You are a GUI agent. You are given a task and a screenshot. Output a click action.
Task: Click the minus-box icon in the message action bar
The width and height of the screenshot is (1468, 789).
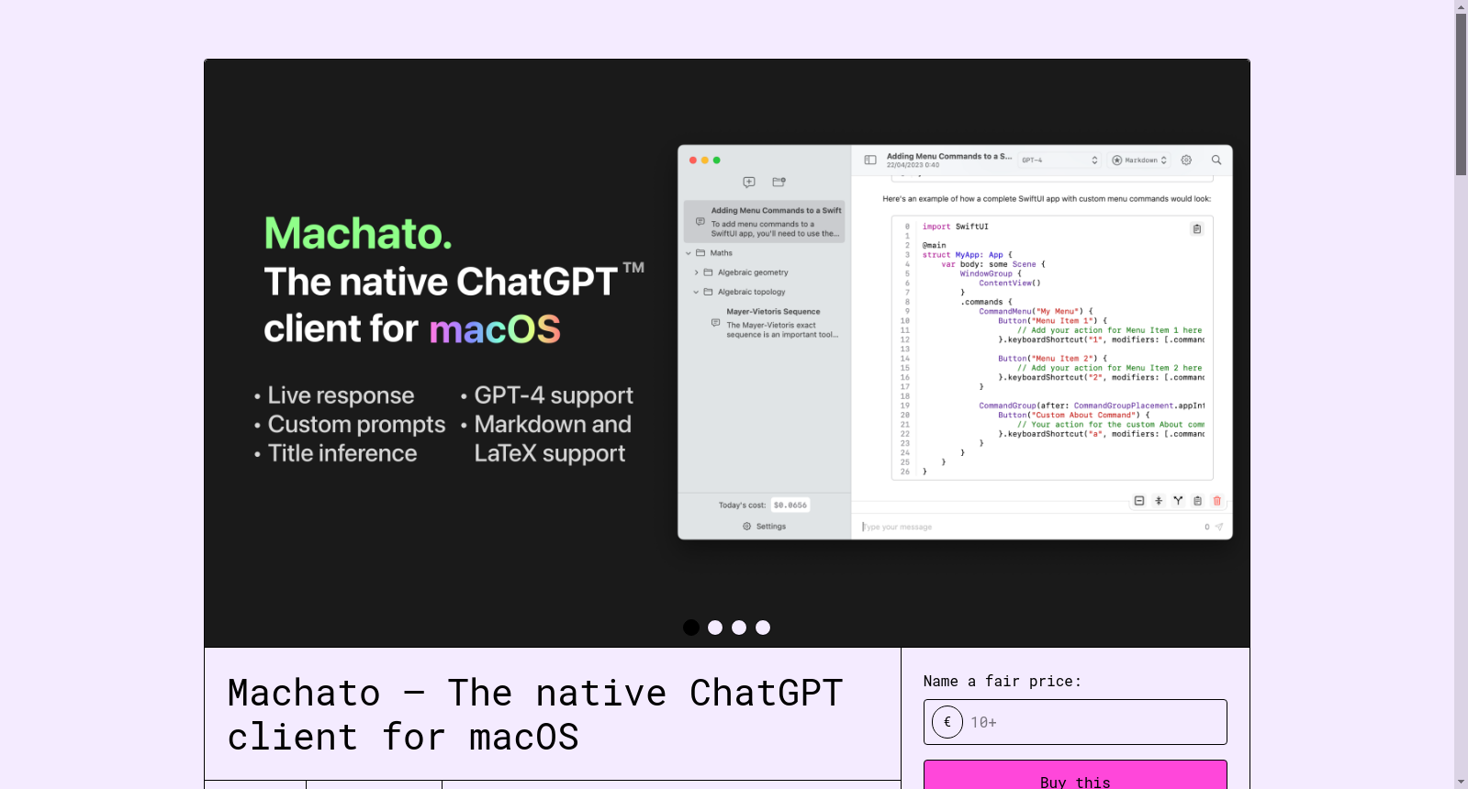(1139, 501)
